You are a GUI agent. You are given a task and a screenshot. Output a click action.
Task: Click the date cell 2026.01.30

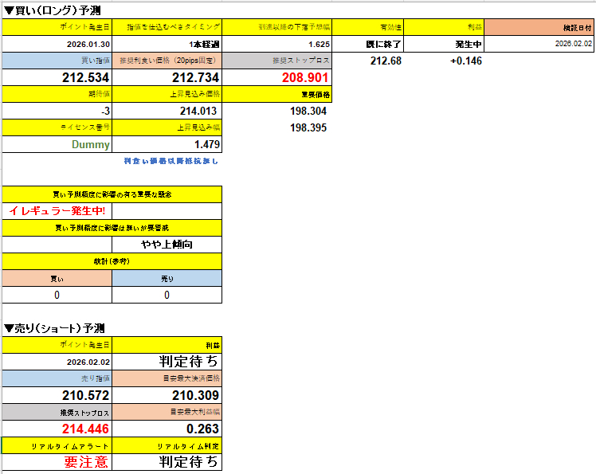[x=57, y=44]
